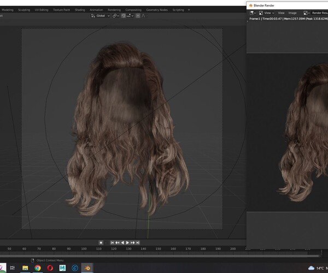Open the Geometry Nodes workspace tab
The height and width of the screenshot is (273, 328).
(x=157, y=10)
